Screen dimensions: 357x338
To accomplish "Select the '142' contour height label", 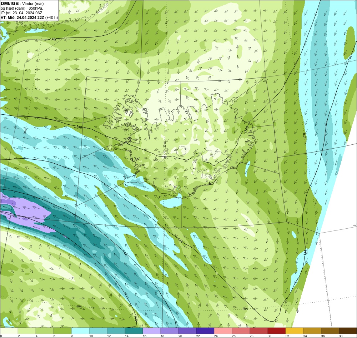I will pos(125,253).
